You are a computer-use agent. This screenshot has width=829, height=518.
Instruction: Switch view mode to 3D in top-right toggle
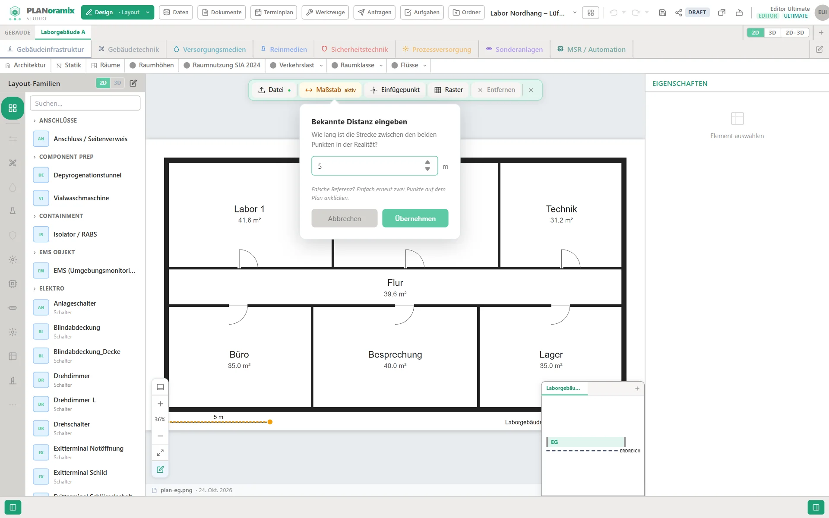772,32
